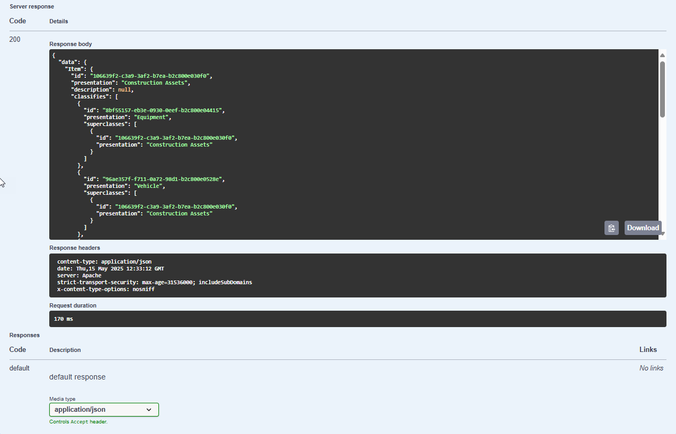This screenshot has width=676, height=434.
Task: Open the application/json media type dropdown
Action: 104,410
